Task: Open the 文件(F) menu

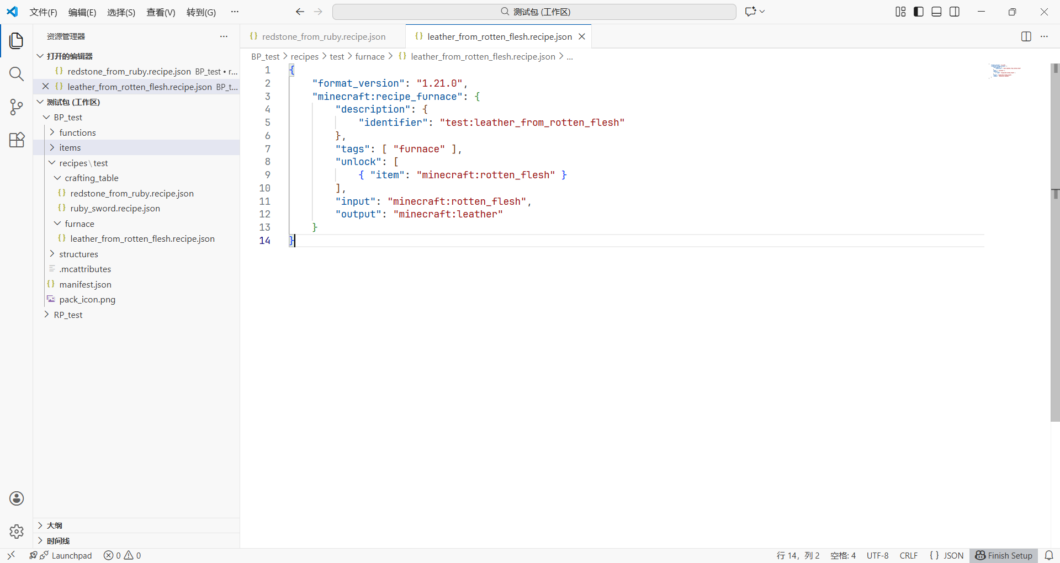Action: pyautogui.click(x=43, y=12)
